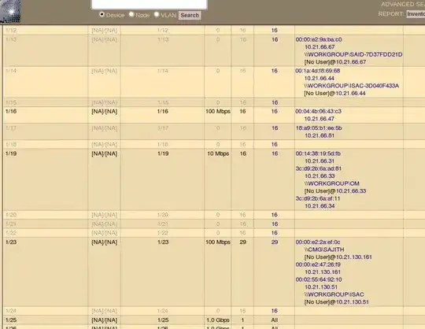Screen dimensions: 425x329
Task: Click VLAN 16 link in row 1/16
Action: coord(275,112)
